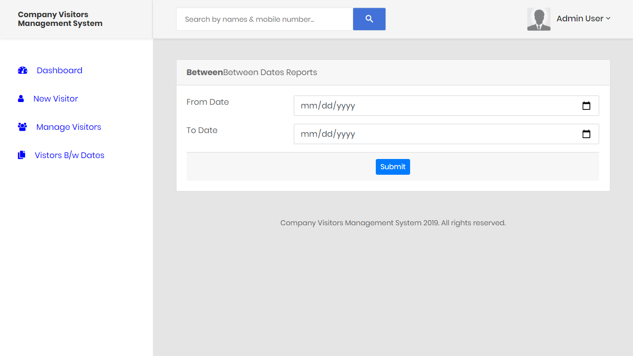Image resolution: width=633 pixels, height=356 pixels.
Task: Click the Vistors B/w Dates link
Action: click(69, 155)
